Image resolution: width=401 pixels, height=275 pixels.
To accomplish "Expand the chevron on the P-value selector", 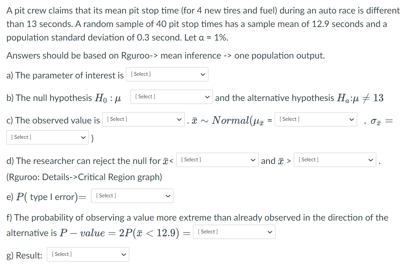I will 270,231.
